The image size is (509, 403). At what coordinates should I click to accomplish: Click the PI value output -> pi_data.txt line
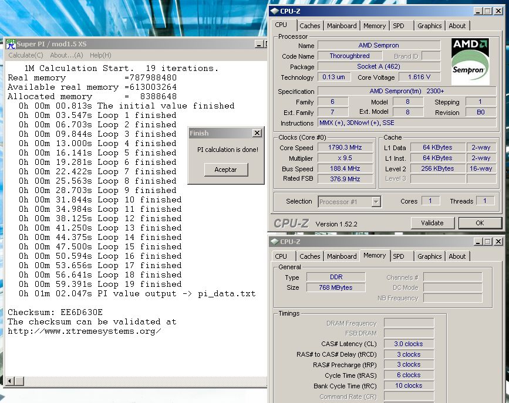pos(137,294)
